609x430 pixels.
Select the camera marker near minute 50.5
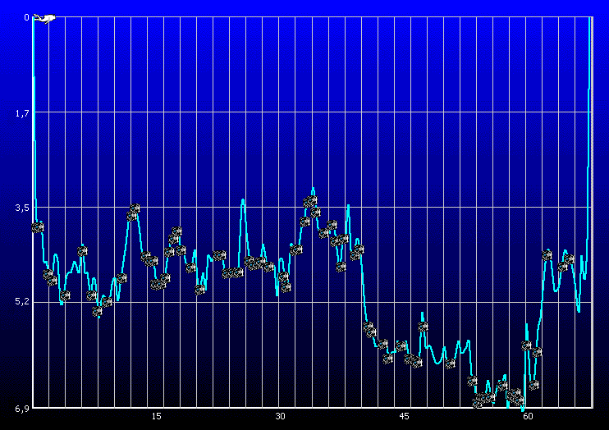pyautogui.click(x=450, y=364)
